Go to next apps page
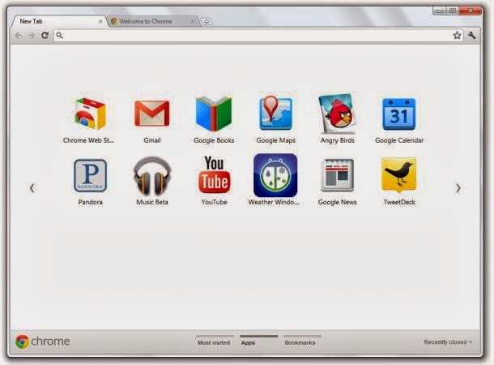Screen dimensions: 494x365 (458, 188)
